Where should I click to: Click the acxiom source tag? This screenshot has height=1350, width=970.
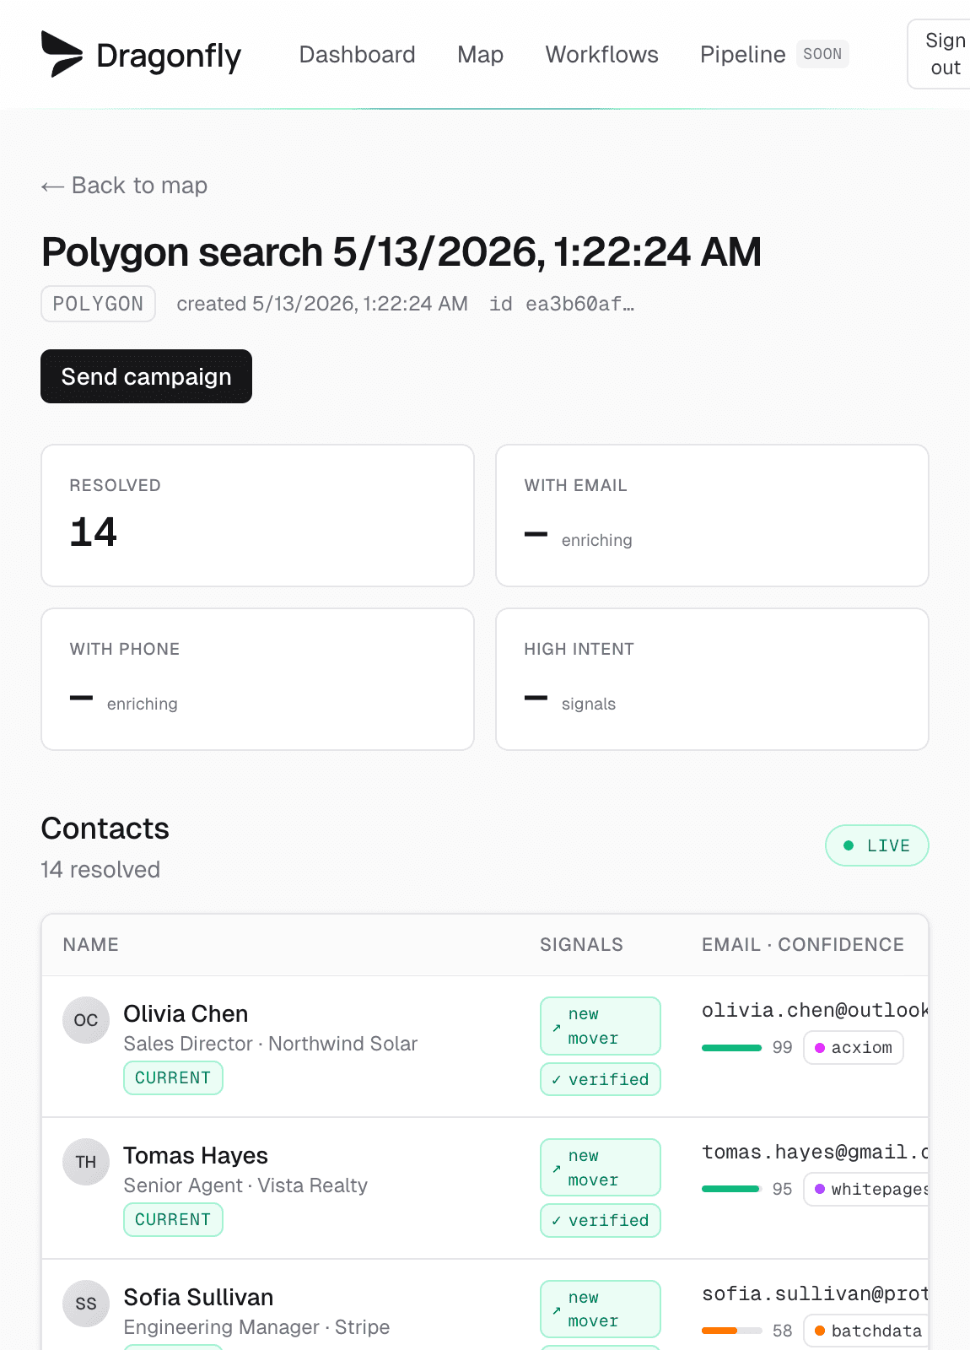click(854, 1047)
